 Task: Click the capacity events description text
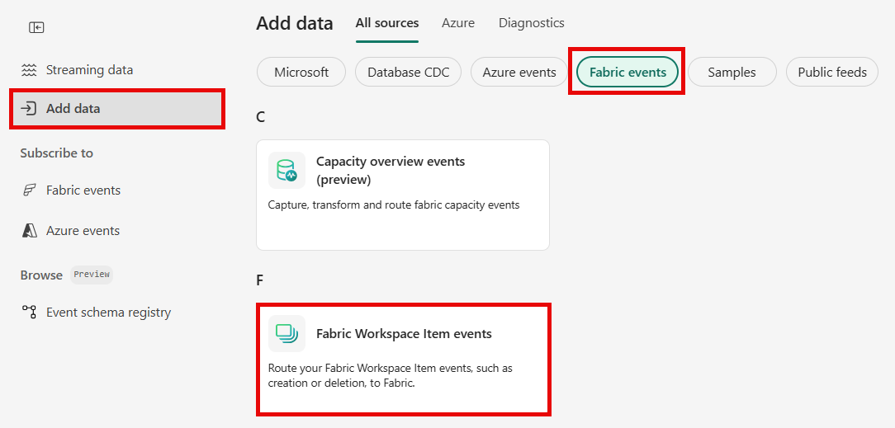(x=394, y=205)
